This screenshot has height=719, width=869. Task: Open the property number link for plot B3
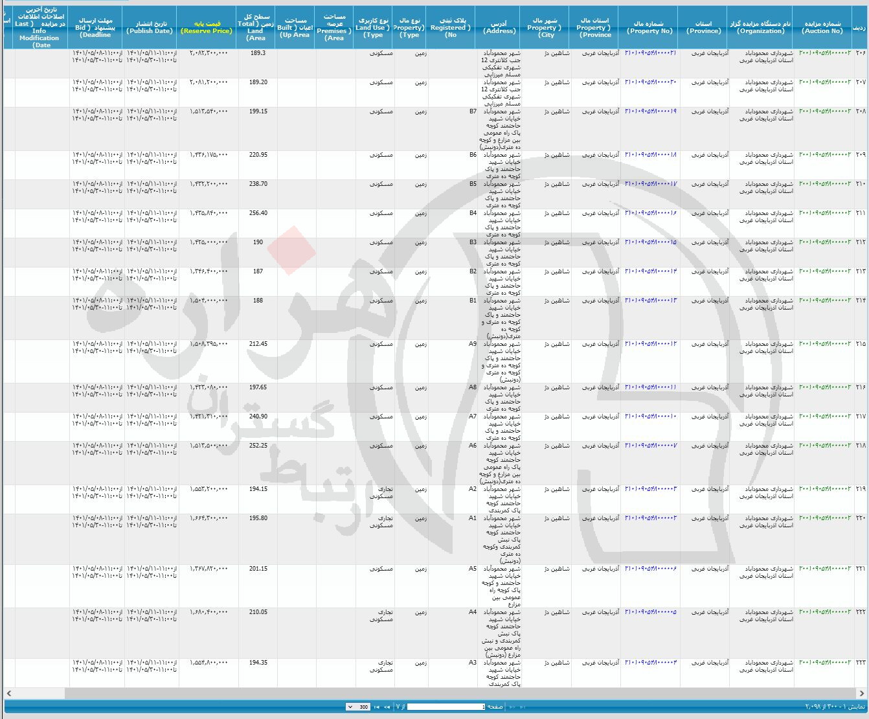(650, 242)
